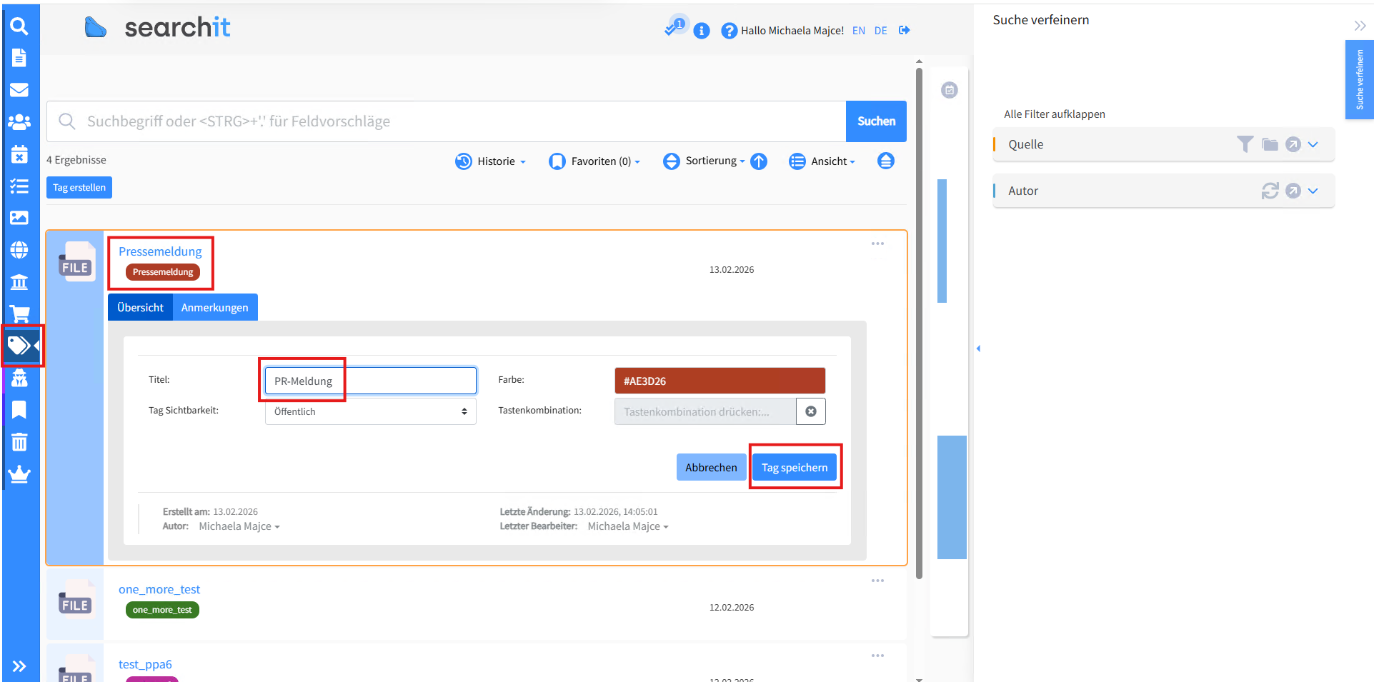
Task: Click the filter icon on the Quelle panel
Action: 1245,144
